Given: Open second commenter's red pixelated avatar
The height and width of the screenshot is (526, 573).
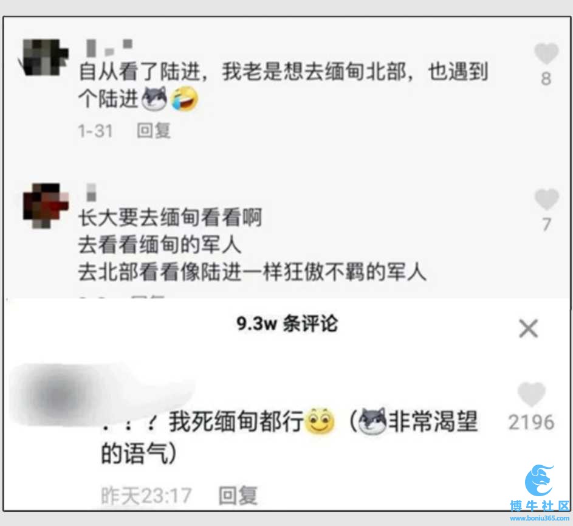Looking at the screenshot, I should (x=46, y=206).
